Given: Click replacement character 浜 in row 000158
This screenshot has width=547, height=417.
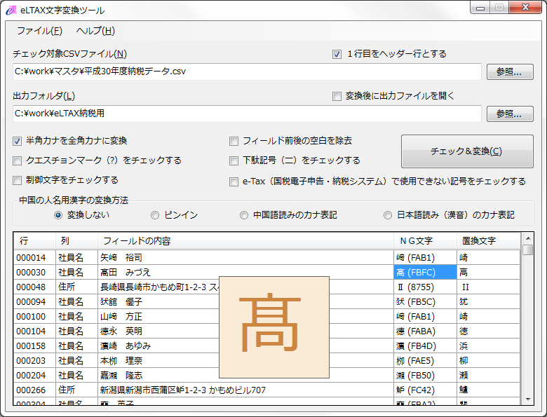Looking at the screenshot, I should [488, 346].
